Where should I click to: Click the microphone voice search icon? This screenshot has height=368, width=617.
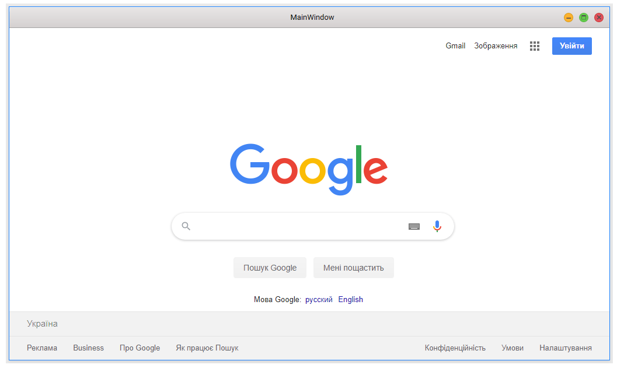[x=437, y=226]
